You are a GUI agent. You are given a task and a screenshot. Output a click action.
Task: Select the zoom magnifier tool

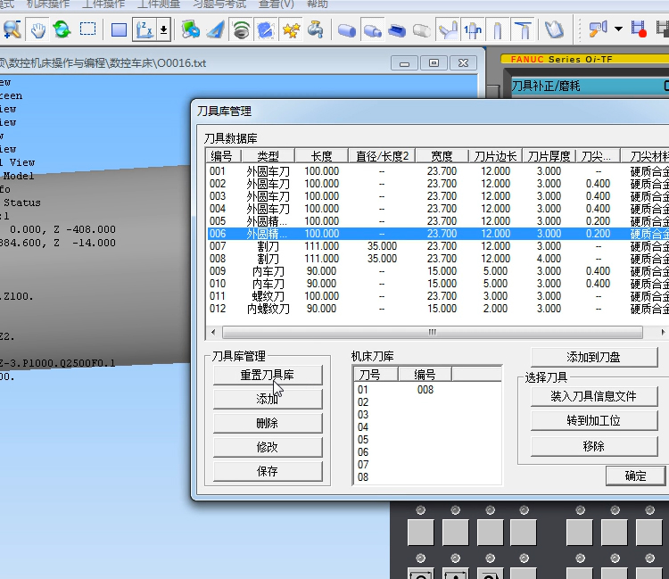(12, 29)
